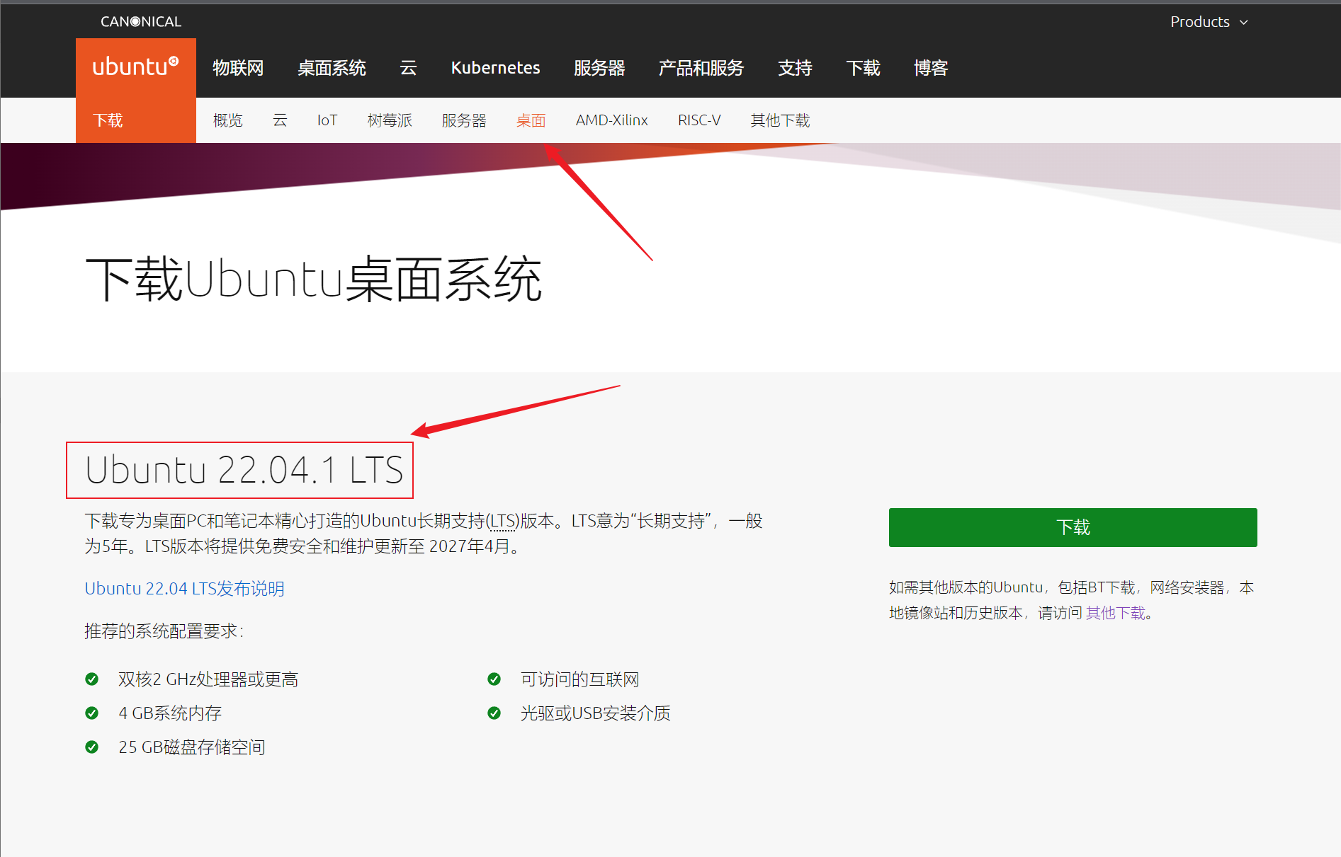Click the green 下载 button
This screenshot has width=1341, height=857.
click(1072, 527)
